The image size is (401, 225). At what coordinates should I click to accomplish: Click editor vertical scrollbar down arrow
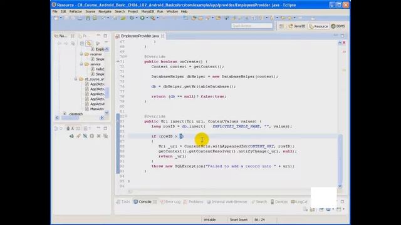[340, 186]
